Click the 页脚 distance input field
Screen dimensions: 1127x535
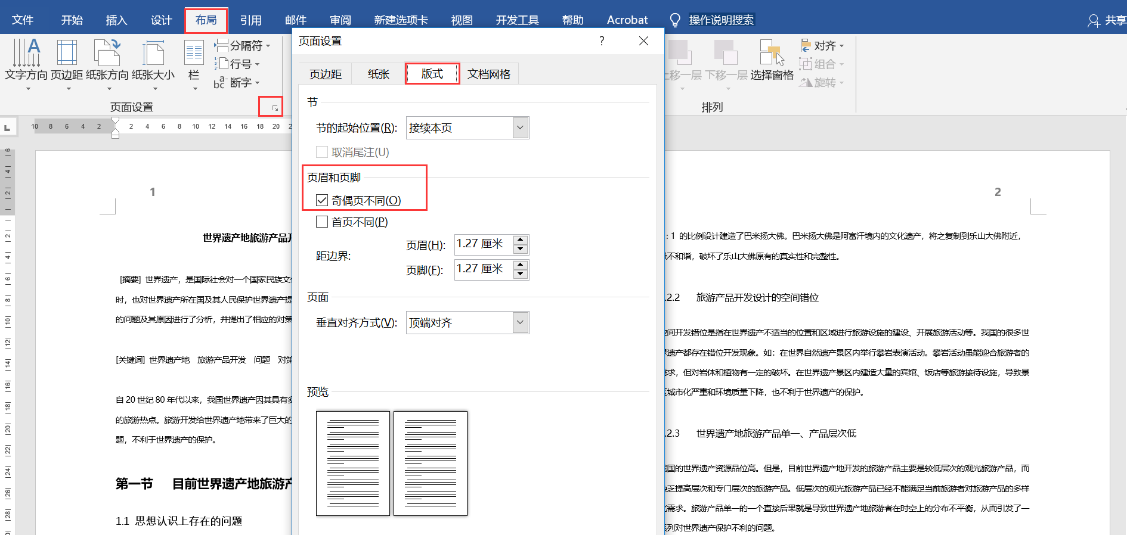pos(484,269)
